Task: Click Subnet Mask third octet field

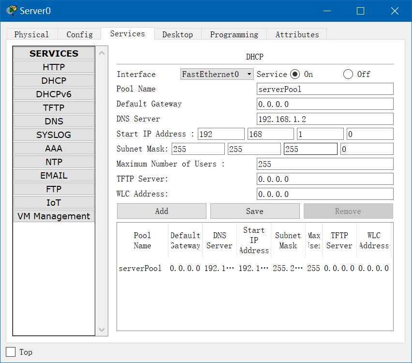Action: pos(310,149)
